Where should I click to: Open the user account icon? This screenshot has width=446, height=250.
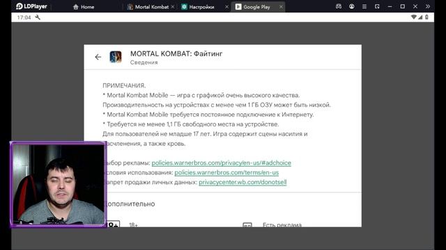point(351,6)
